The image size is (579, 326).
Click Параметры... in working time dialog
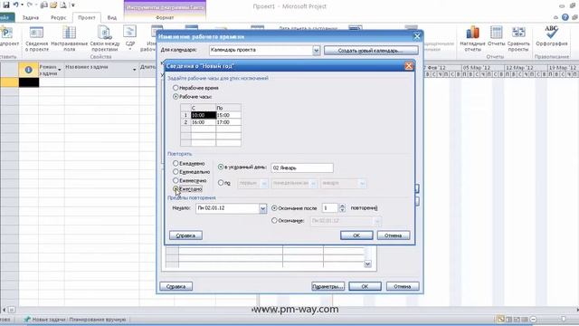327,286
